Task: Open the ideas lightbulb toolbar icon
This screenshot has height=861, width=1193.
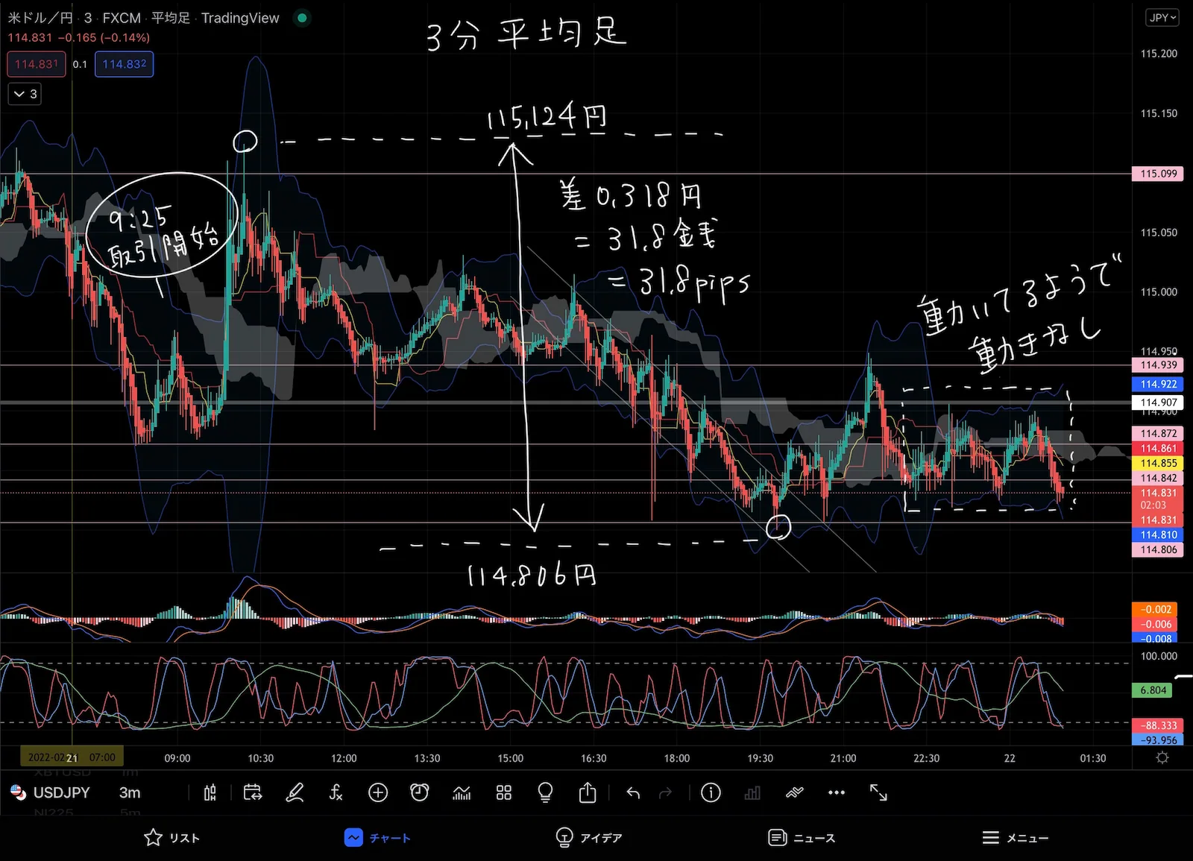Action: 545,792
